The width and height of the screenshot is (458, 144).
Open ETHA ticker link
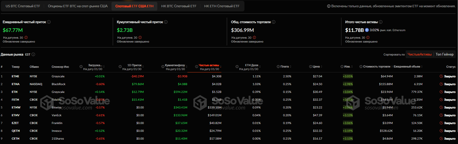16,84
